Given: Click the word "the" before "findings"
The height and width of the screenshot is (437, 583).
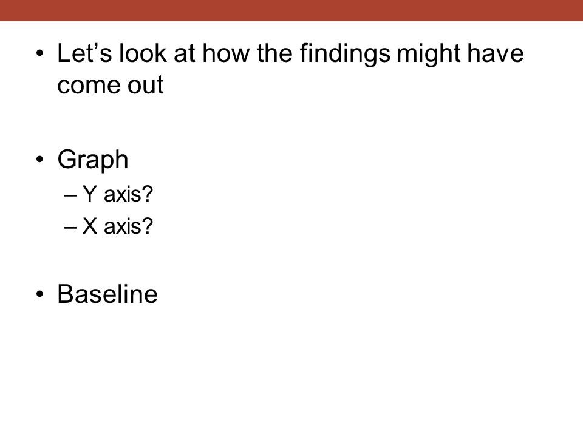Looking at the screenshot, I should [275, 53].
